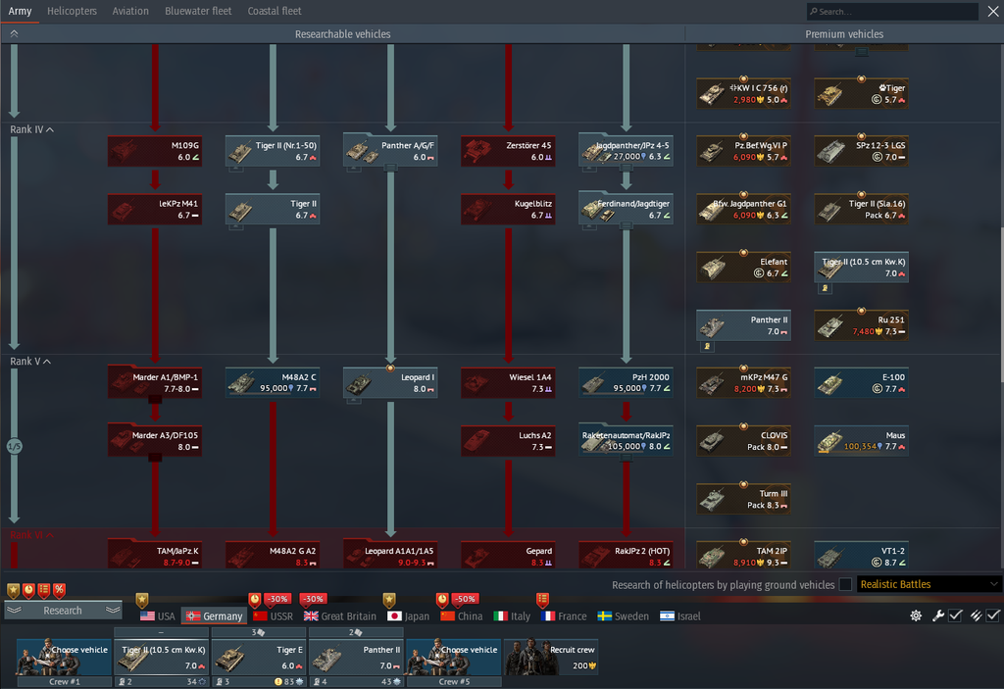Screen dimensions: 1004x689
Task: Select the USSR nation tab
Action: (274, 616)
